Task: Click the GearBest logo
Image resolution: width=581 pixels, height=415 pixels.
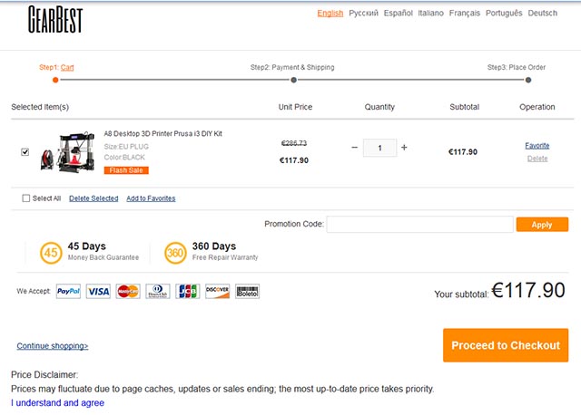Action: 55,20
